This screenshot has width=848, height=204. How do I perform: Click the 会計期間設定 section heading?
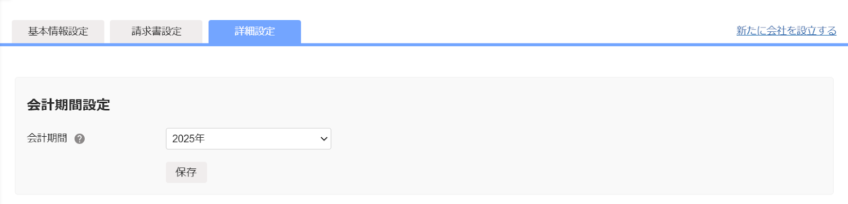(68, 105)
